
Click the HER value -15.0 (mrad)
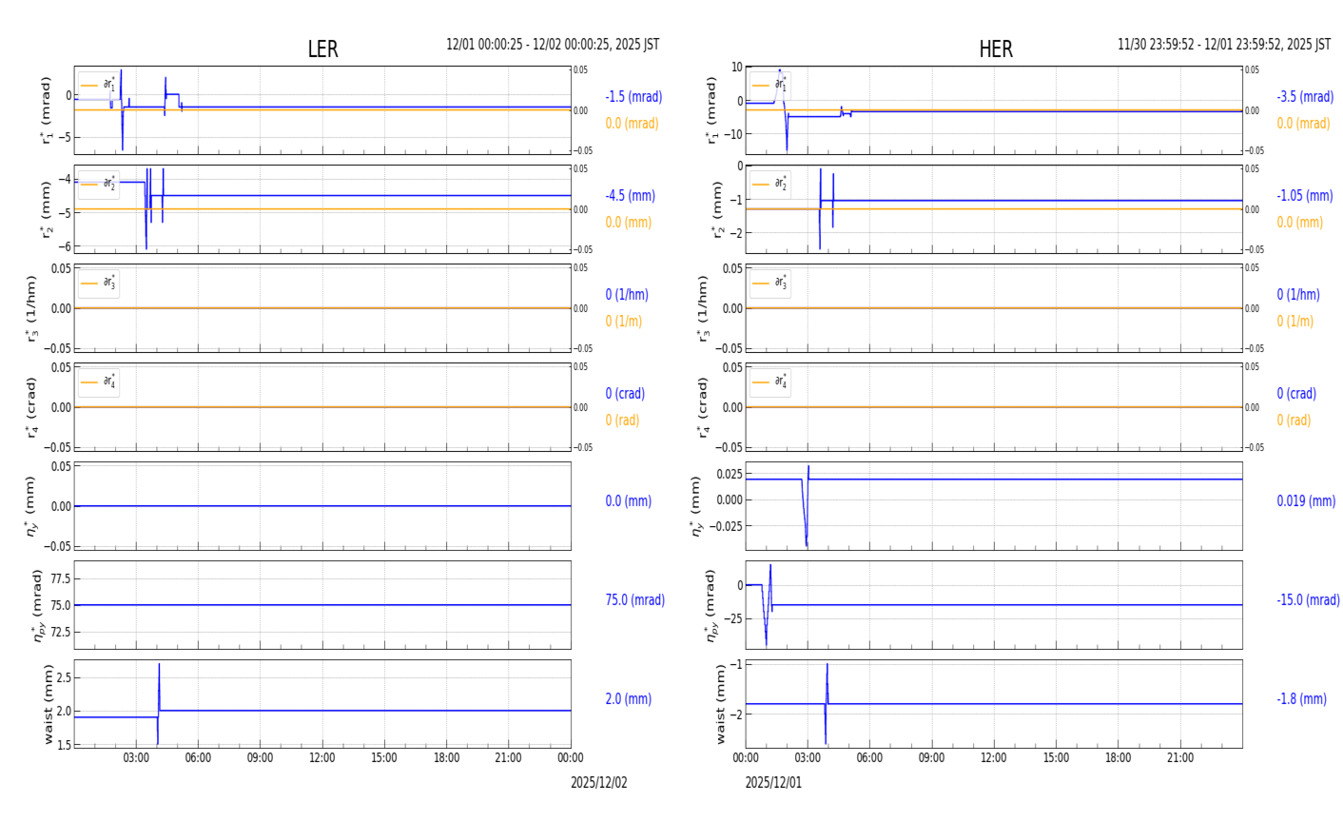tap(1309, 600)
